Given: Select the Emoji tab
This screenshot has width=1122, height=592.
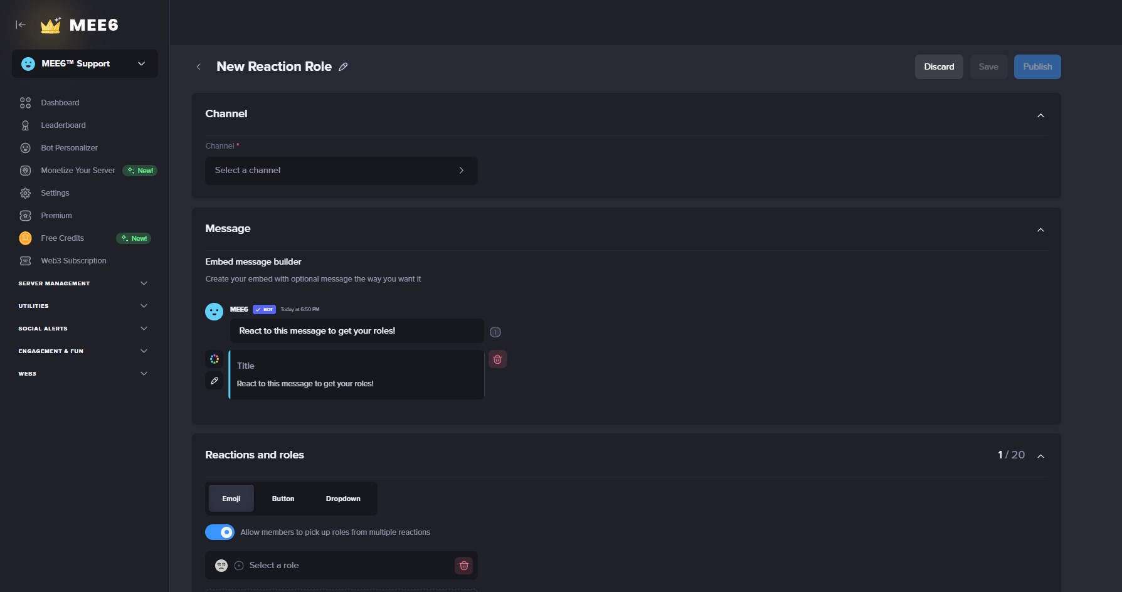Looking at the screenshot, I should [x=231, y=499].
